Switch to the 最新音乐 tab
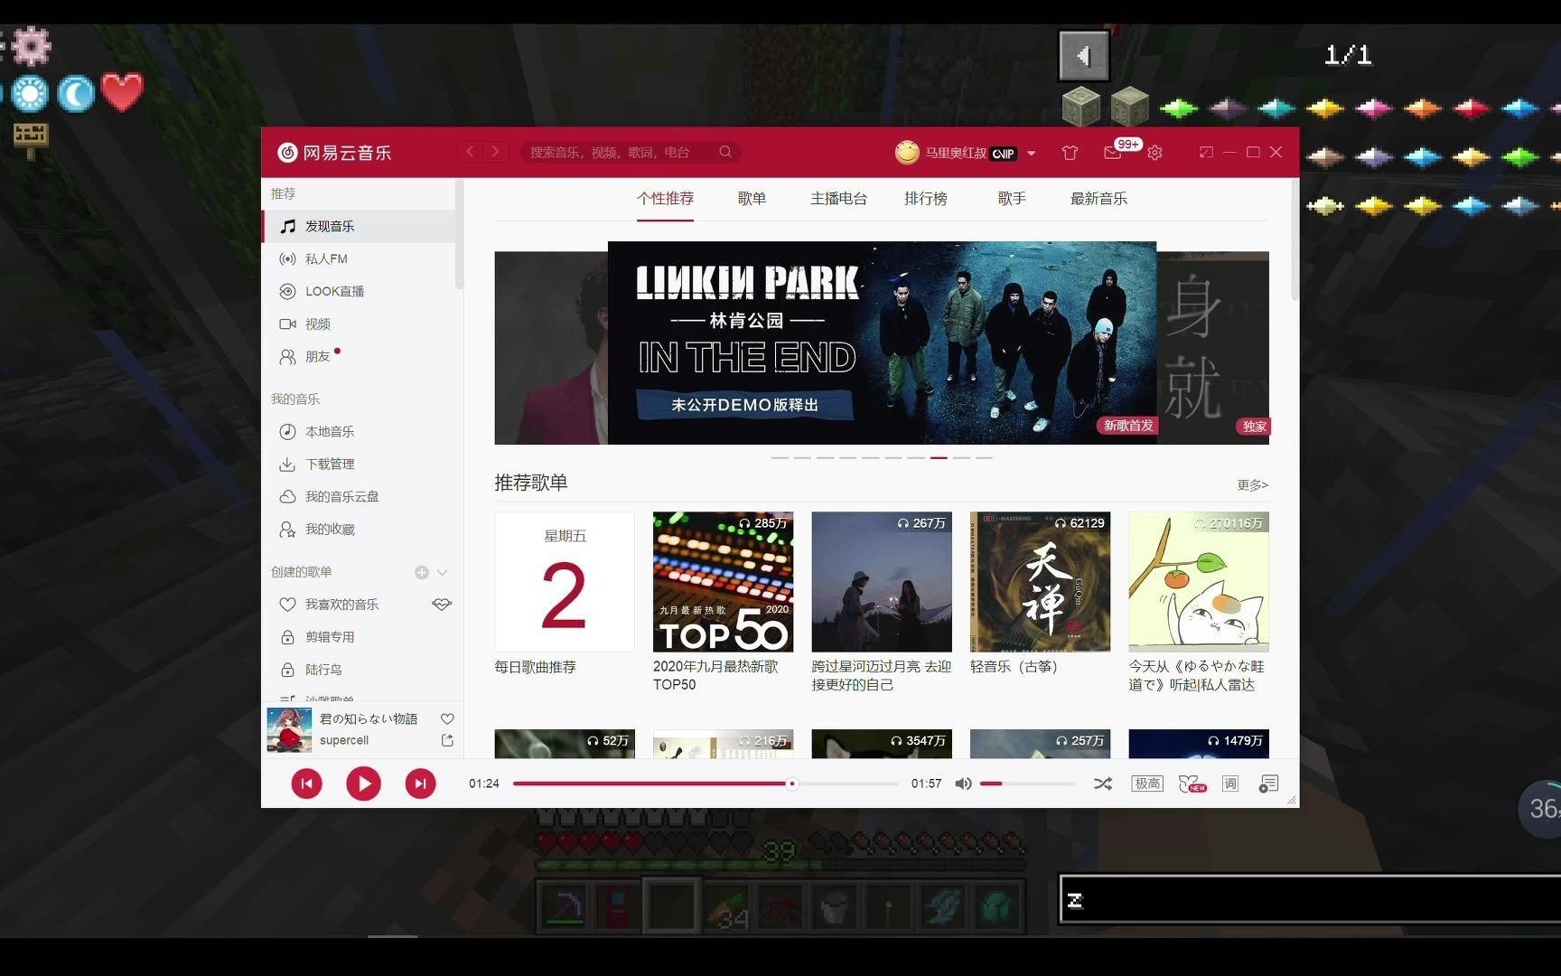 [1098, 198]
